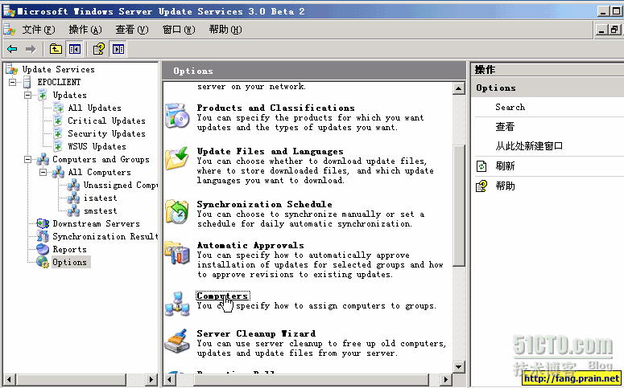Click the Options tree icon

coord(43,262)
